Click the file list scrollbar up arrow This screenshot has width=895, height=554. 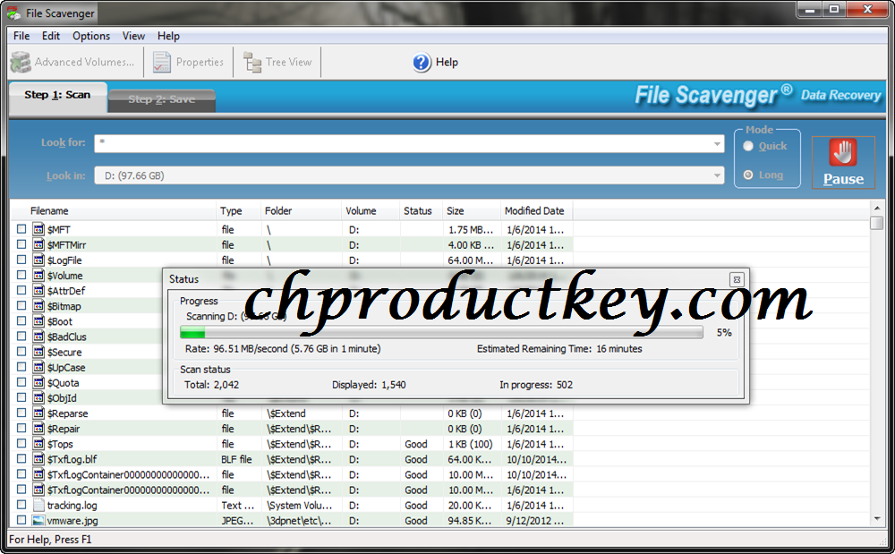tap(877, 209)
